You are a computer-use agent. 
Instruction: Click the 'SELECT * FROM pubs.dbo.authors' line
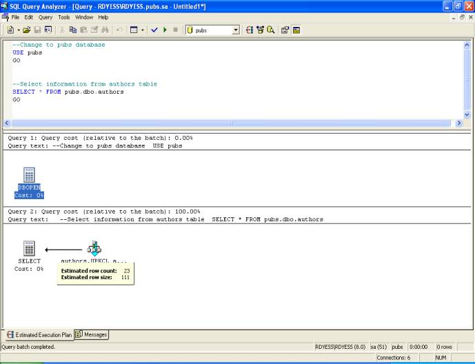click(x=68, y=92)
